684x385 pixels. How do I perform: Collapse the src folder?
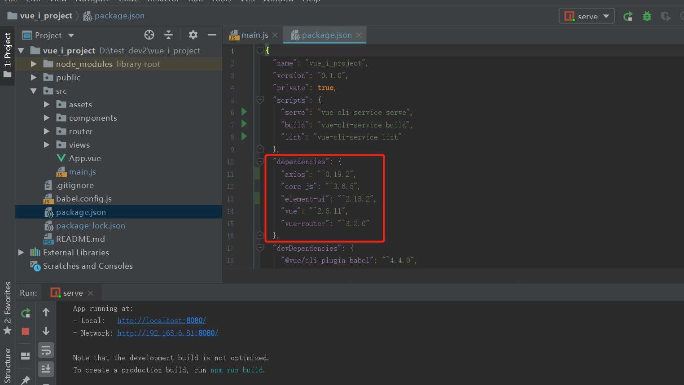[34, 91]
